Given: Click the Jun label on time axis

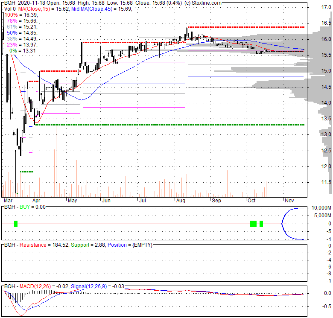Looking at the screenshot, I should [x=106, y=201].
